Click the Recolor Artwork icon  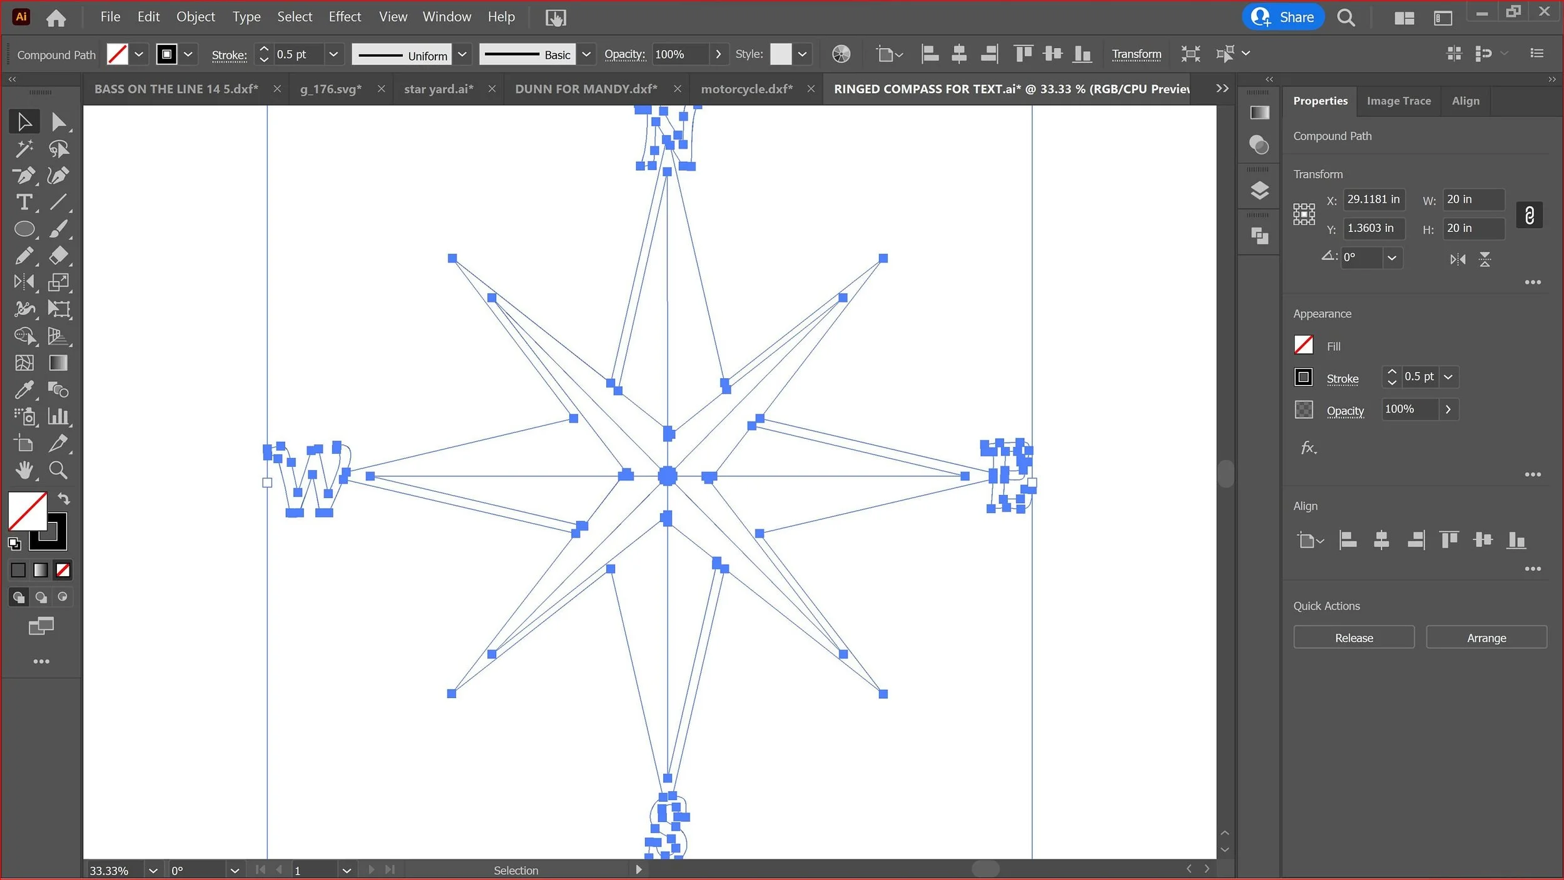(841, 54)
